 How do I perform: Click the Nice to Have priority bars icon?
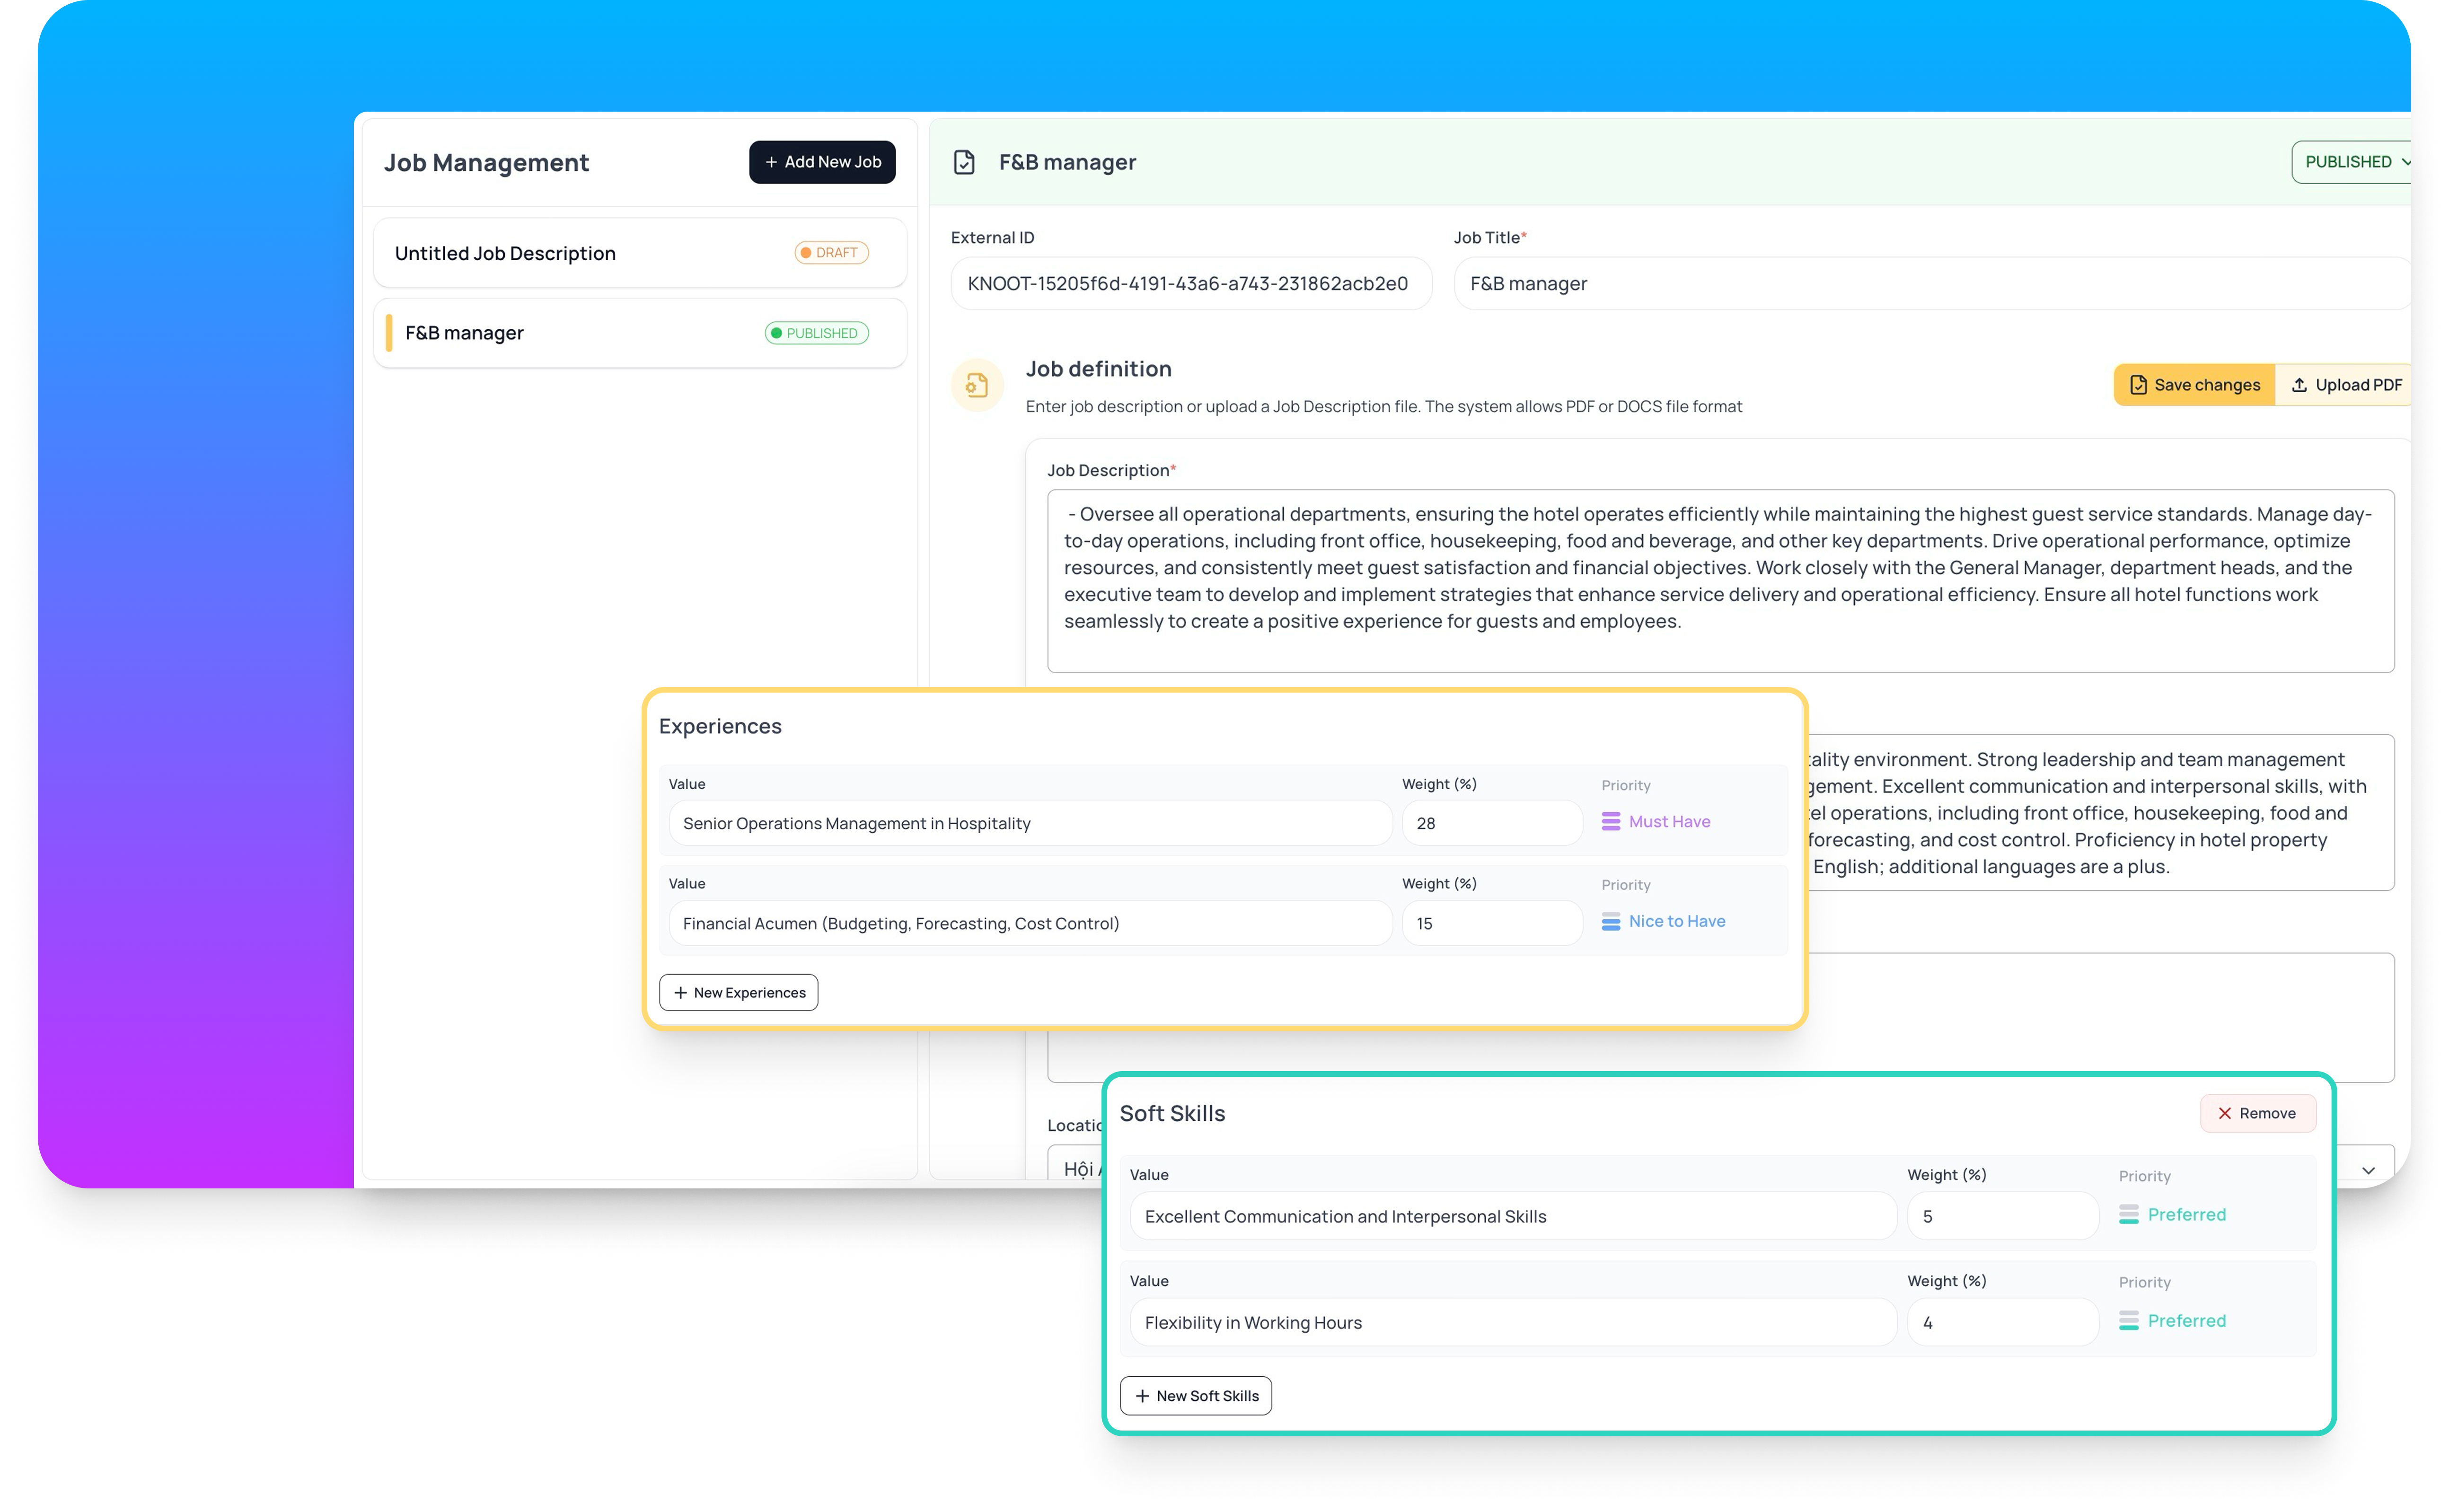(1611, 921)
